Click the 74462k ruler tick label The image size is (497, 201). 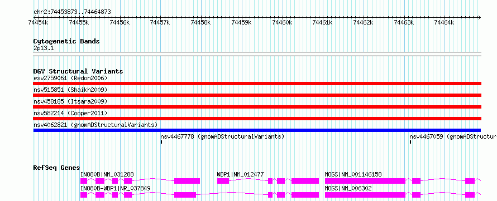click(x=363, y=22)
